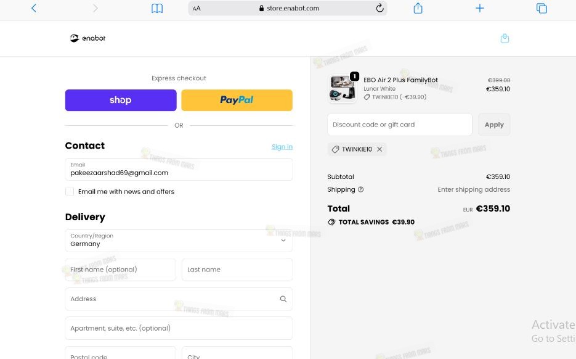Show all open tabs icon

[x=542, y=8]
